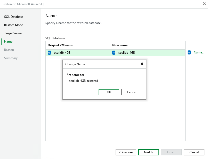Click the SQL icon beside the Name... link

pos(189,52)
